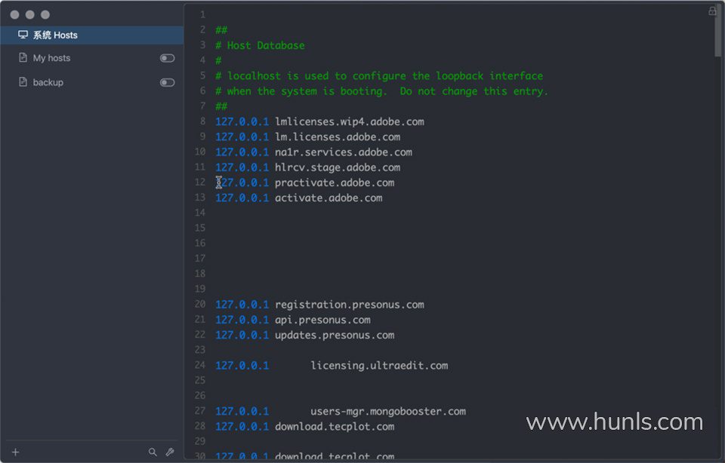725x463 pixels.
Task: Click the file icon beside My hosts
Action: 23,58
